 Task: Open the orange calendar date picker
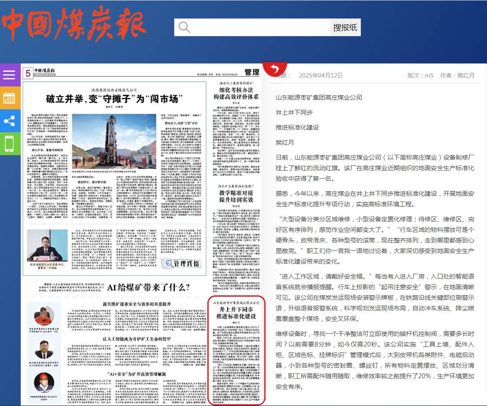[9, 98]
